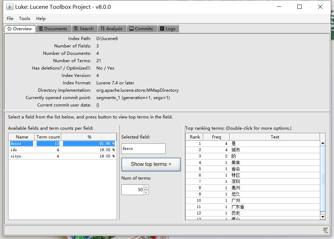Select term 广东省 at rank 11

(253, 207)
